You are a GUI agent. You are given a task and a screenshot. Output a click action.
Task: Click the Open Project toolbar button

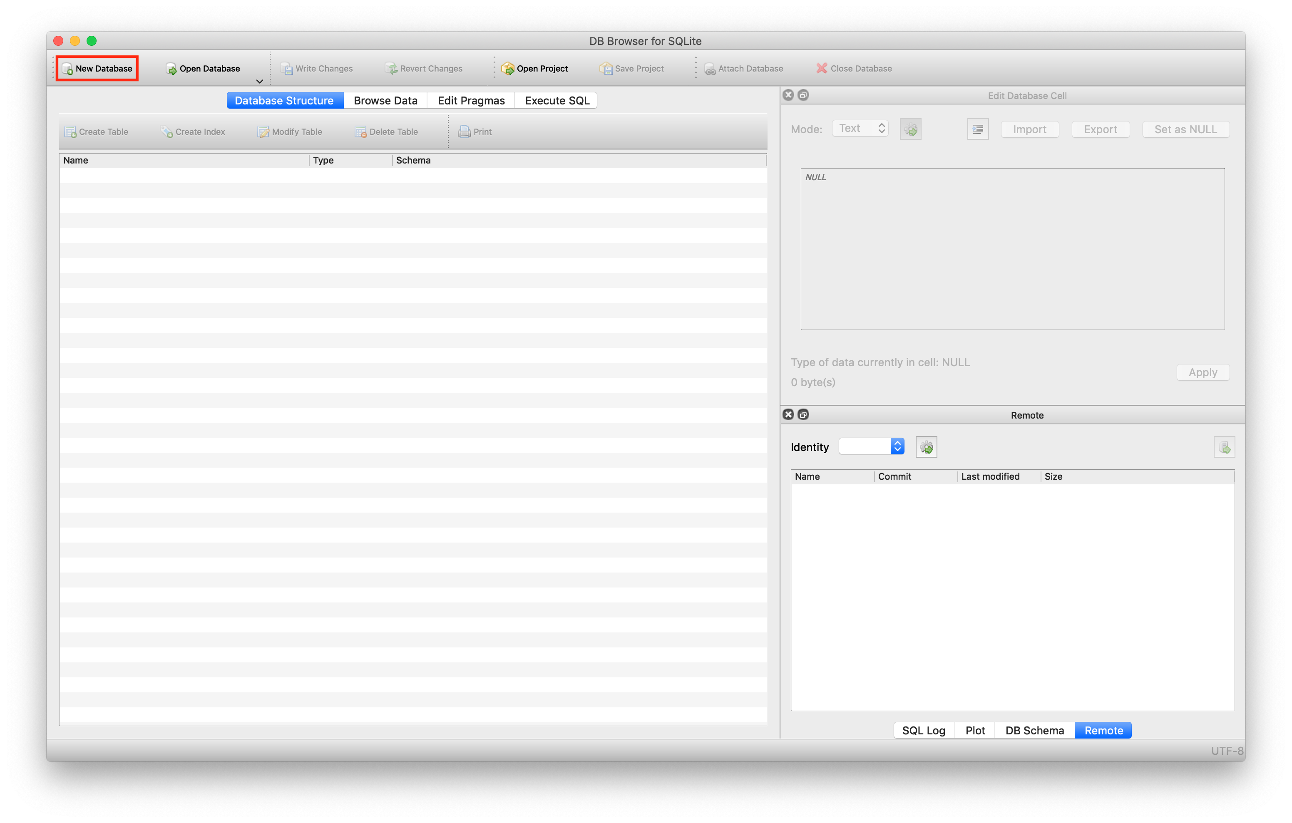[x=534, y=68]
